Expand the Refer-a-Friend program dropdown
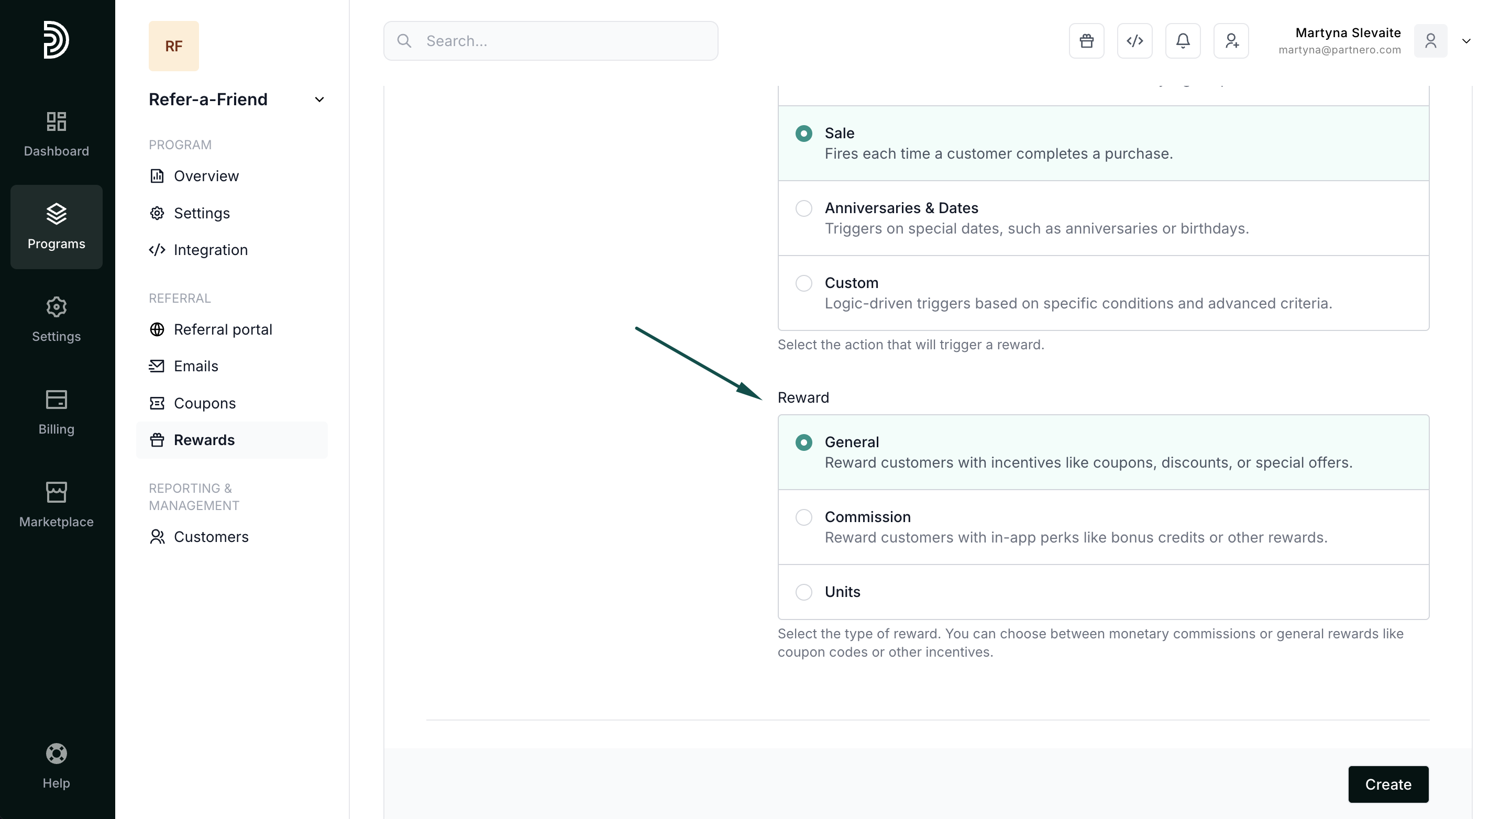Screen dimensions: 1500x819 (319, 99)
